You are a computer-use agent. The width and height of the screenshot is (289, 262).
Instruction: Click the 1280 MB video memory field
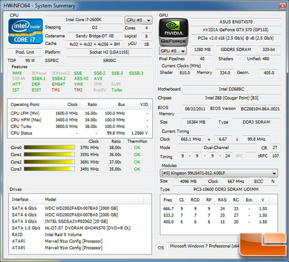[202, 49]
